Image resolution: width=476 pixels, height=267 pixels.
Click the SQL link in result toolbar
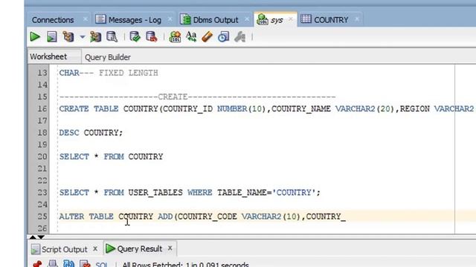pyautogui.click(x=101, y=265)
